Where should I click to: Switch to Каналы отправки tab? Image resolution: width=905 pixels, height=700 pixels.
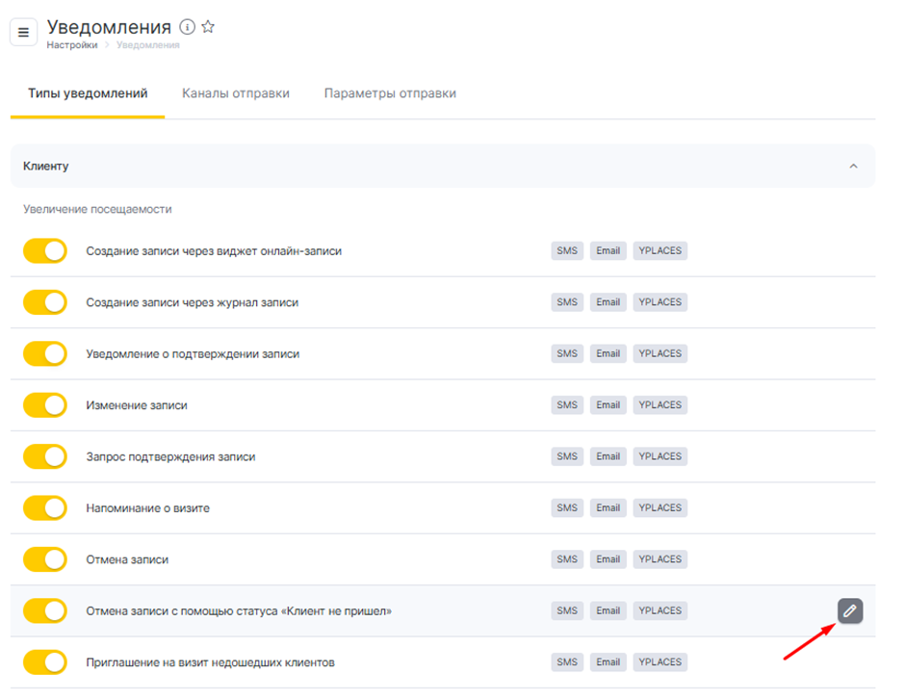click(x=236, y=93)
